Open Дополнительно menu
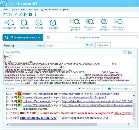Screen dimensions: 139x130 click(49, 10)
